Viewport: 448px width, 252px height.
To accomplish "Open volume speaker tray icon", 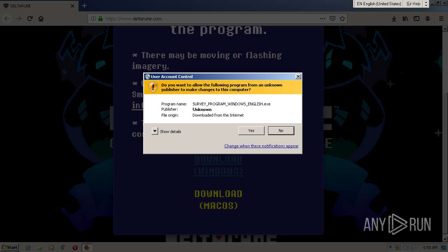I will click(407, 247).
